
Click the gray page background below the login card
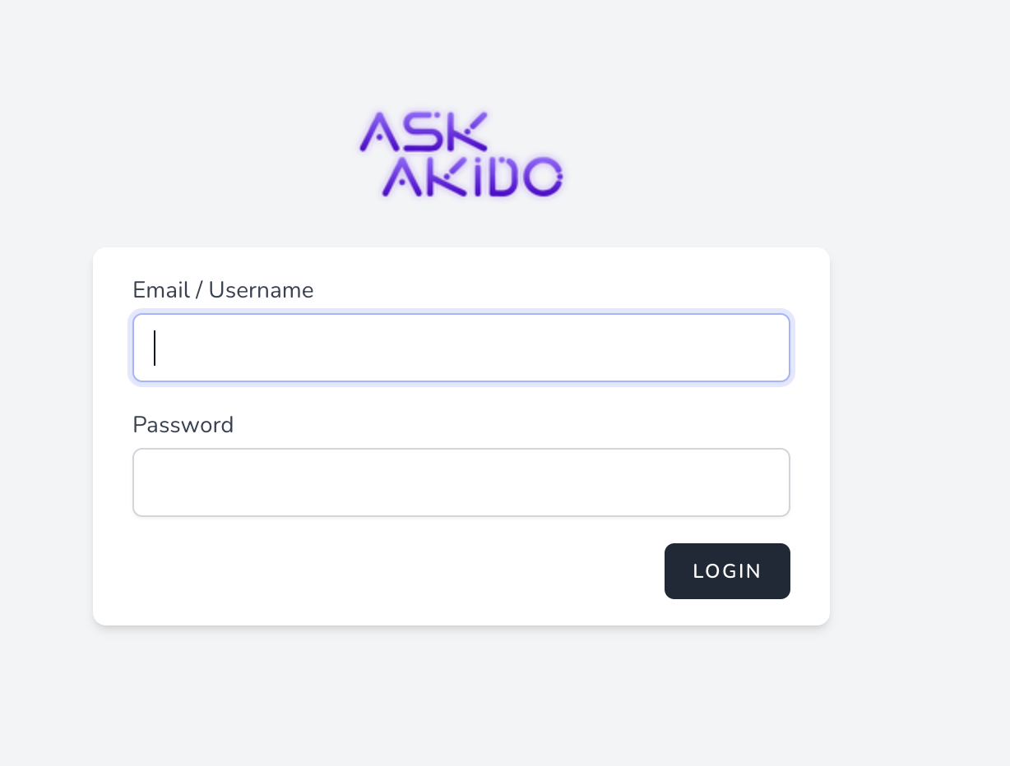click(461, 699)
